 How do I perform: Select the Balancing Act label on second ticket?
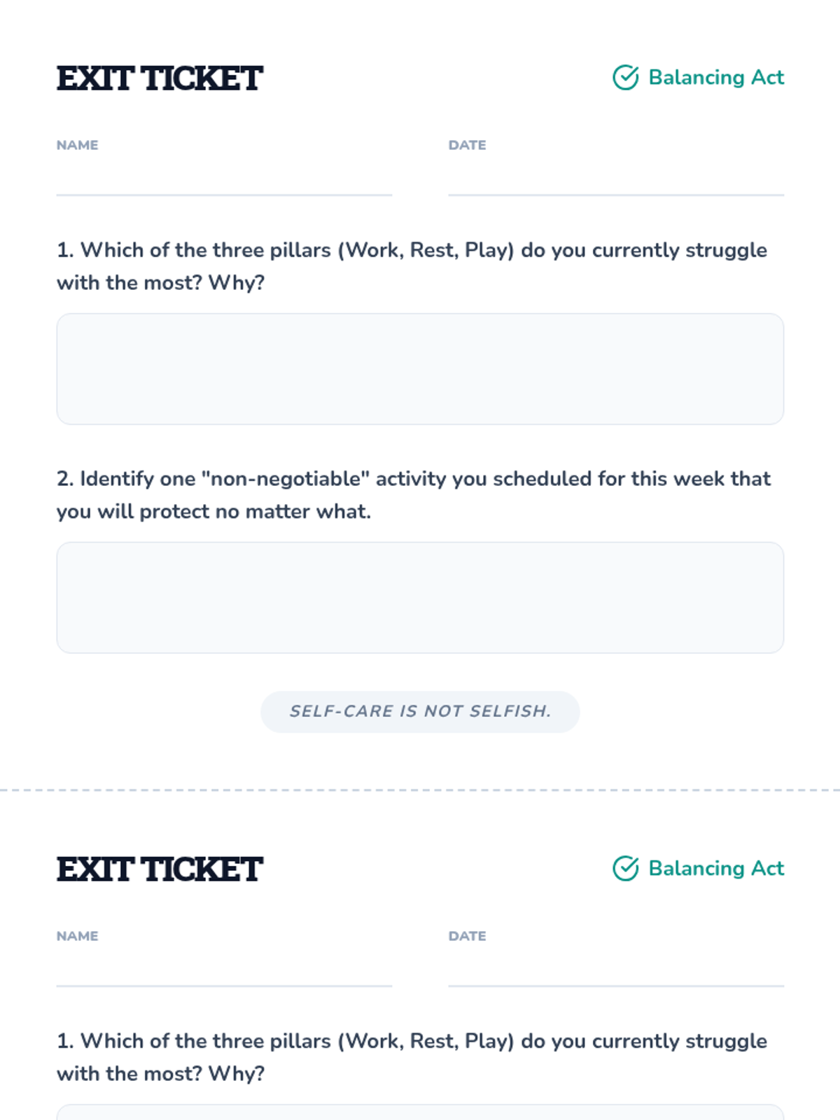click(716, 868)
